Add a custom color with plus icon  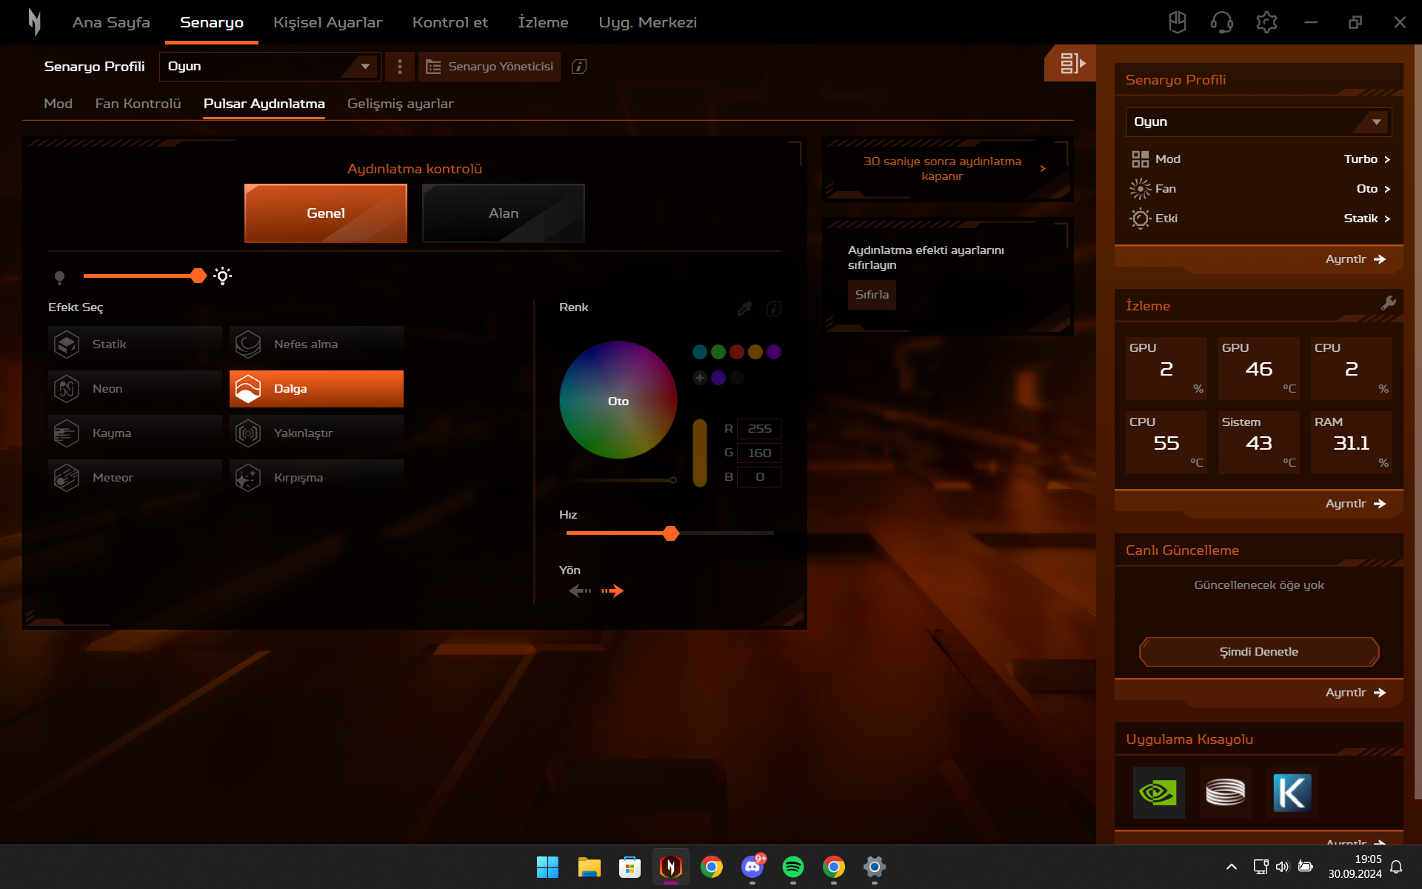699,378
